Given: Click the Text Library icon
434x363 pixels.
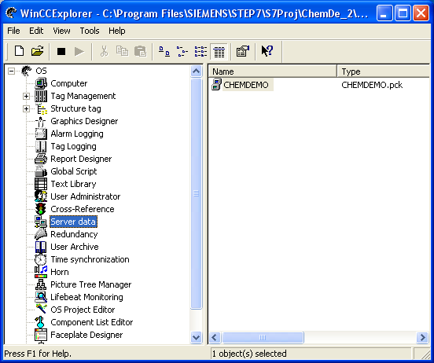Looking at the screenshot, I should pyautogui.click(x=41, y=184).
